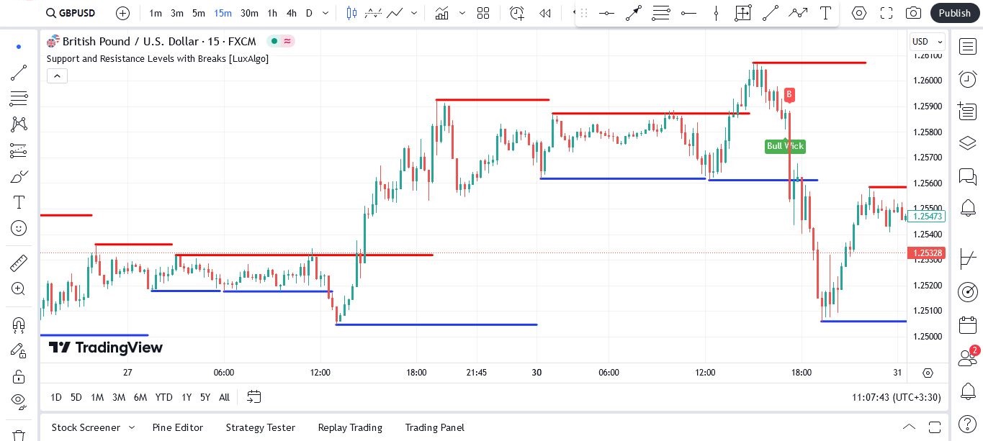Select the horizontal ray favorite tool
983x441 pixels.
pos(688,13)
